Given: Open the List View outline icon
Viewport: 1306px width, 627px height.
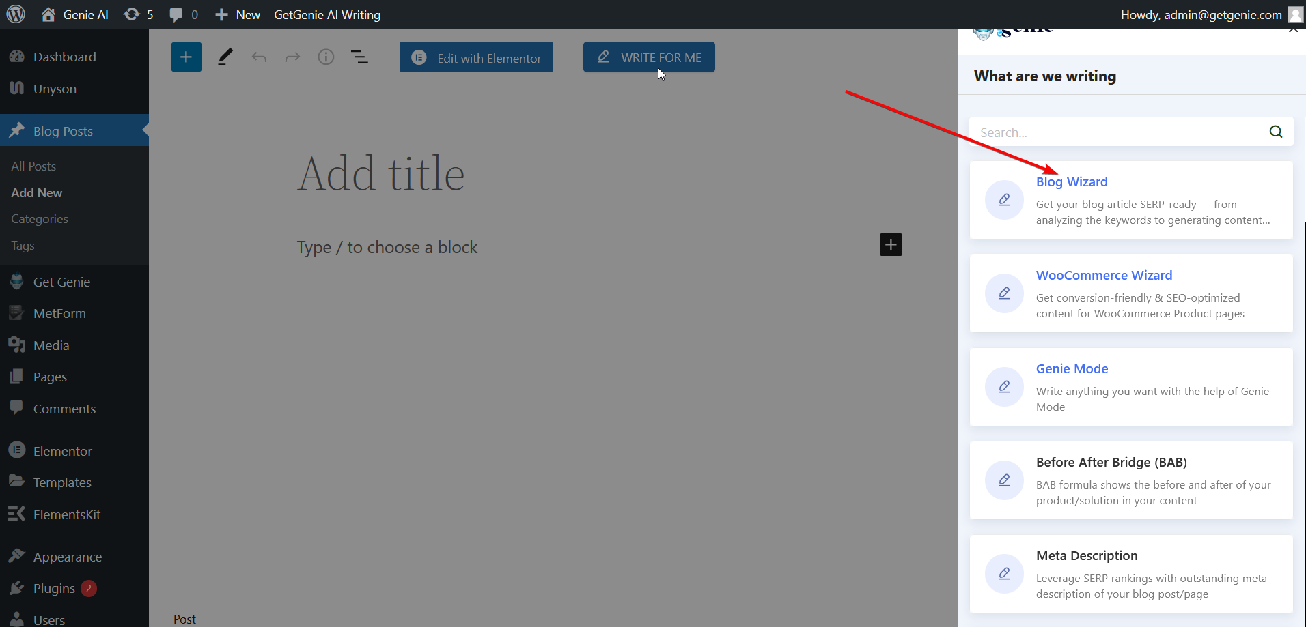Looking at the screenshot, I should pos(359,57).
